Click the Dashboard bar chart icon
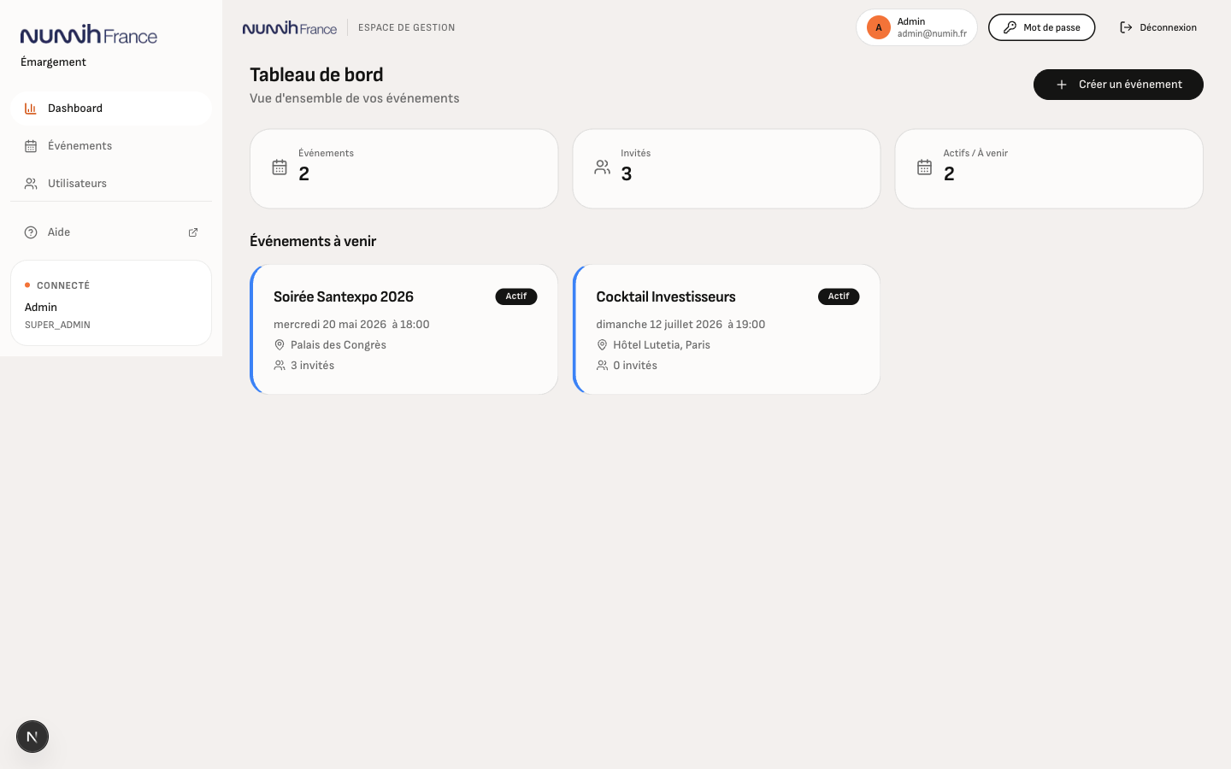Viewport: 1231px width, 769px height. pos(31,109)
